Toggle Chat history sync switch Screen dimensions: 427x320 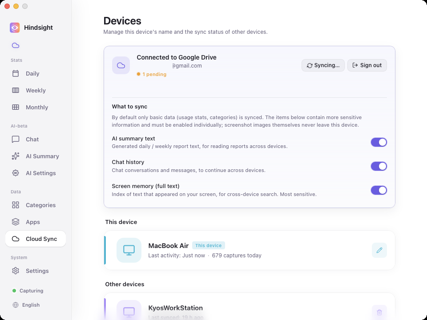[379, 166]
